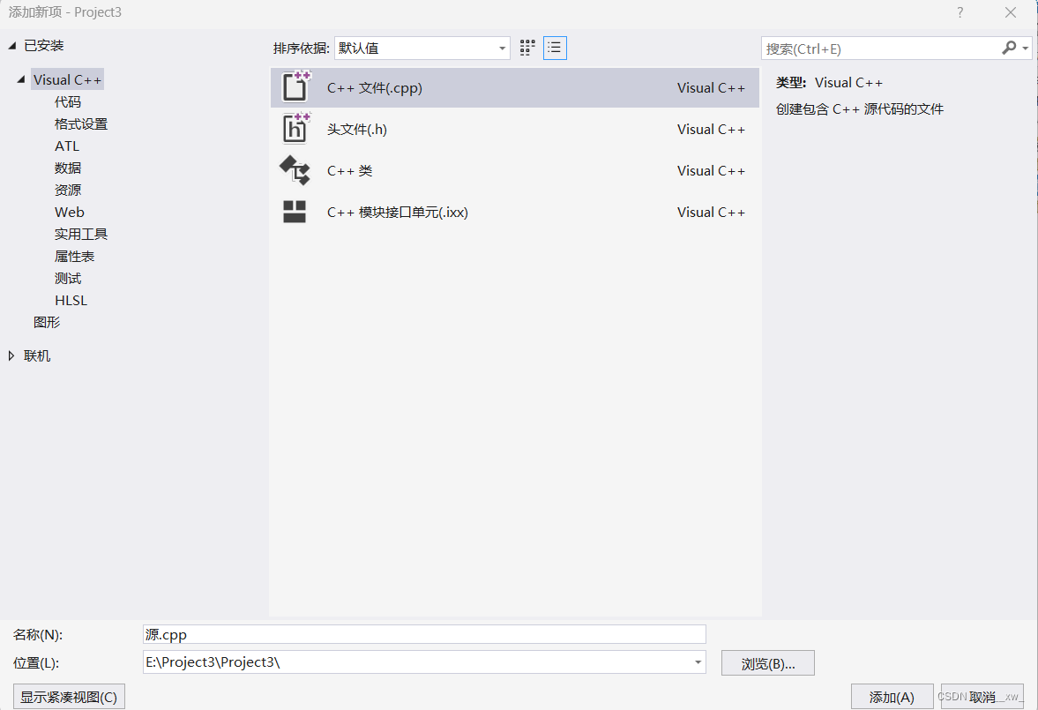Click the 位置 path field E:\Project3\Project3\
The image size is (1038, 710).
pyautogui.click(x=424, y=662)
